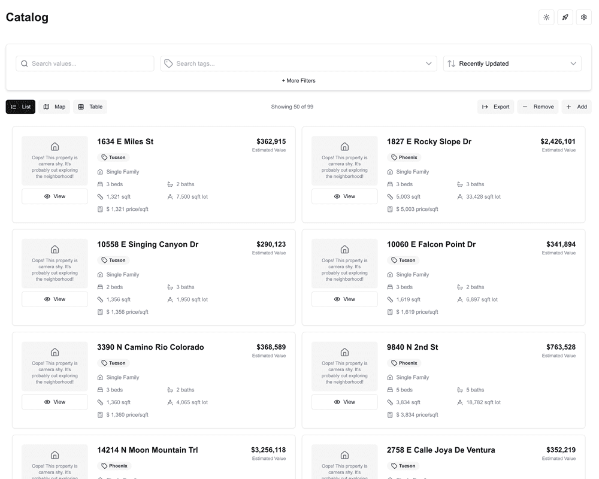Image resolution: width=599 pixels, height=479 pixels.
Task: Open settings via the gear icon
Action: point(583,17)
